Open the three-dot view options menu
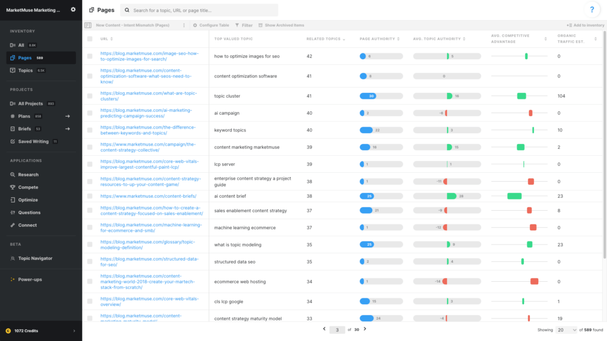Screen dimensions: 607x341 pyautogui.click(x=184, y=25)
